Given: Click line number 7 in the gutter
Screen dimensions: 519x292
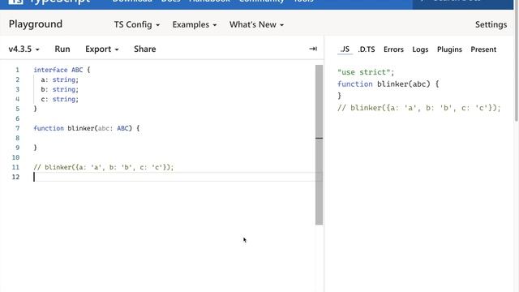Looking at the screenshot, I should [18, 128].
